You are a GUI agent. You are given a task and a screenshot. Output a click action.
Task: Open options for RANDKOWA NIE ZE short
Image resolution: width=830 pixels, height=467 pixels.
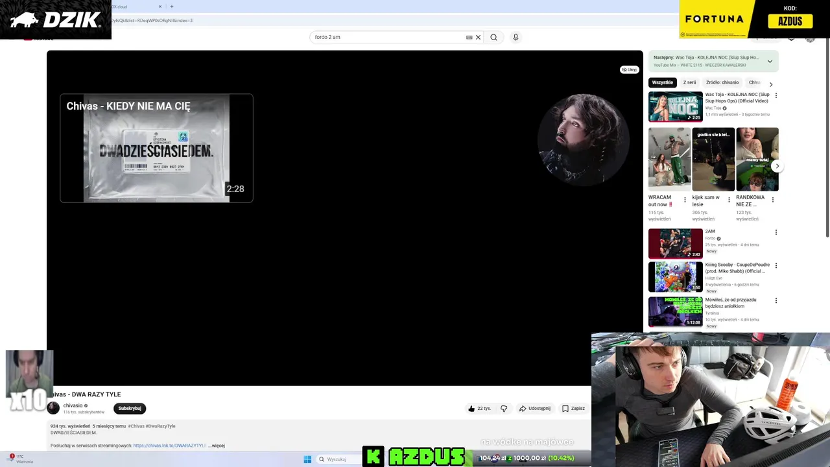point(772,200)
